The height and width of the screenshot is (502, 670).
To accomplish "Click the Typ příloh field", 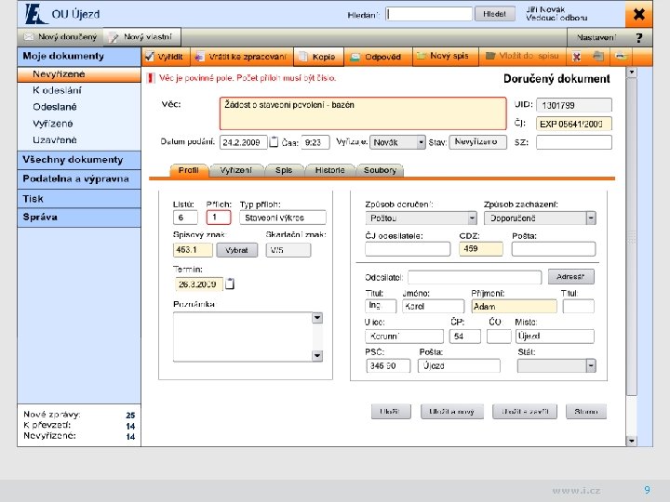I will pyautogui.click(x=283, y=218).
